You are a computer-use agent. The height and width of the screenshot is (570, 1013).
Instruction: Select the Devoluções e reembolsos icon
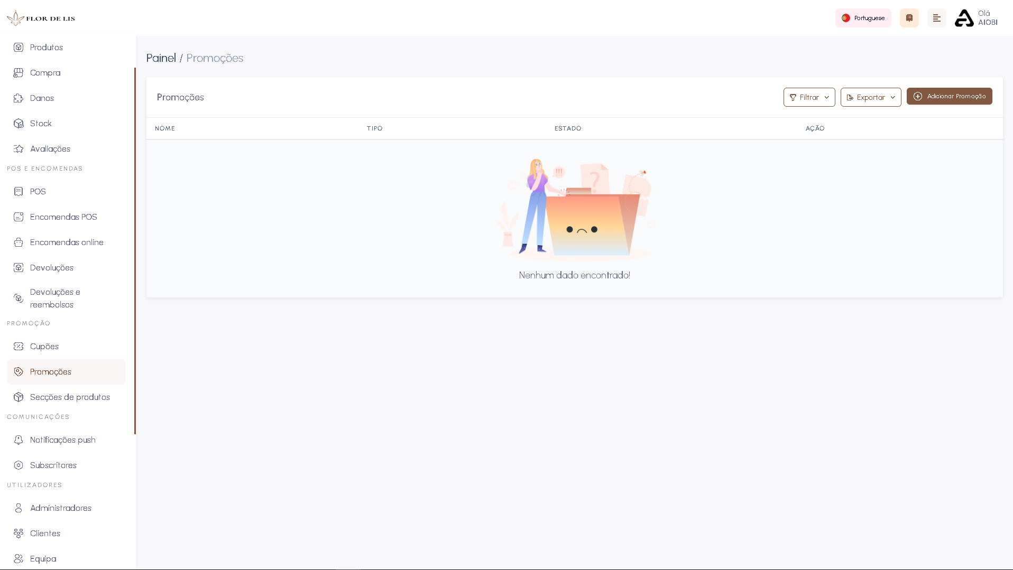[17, 298]
